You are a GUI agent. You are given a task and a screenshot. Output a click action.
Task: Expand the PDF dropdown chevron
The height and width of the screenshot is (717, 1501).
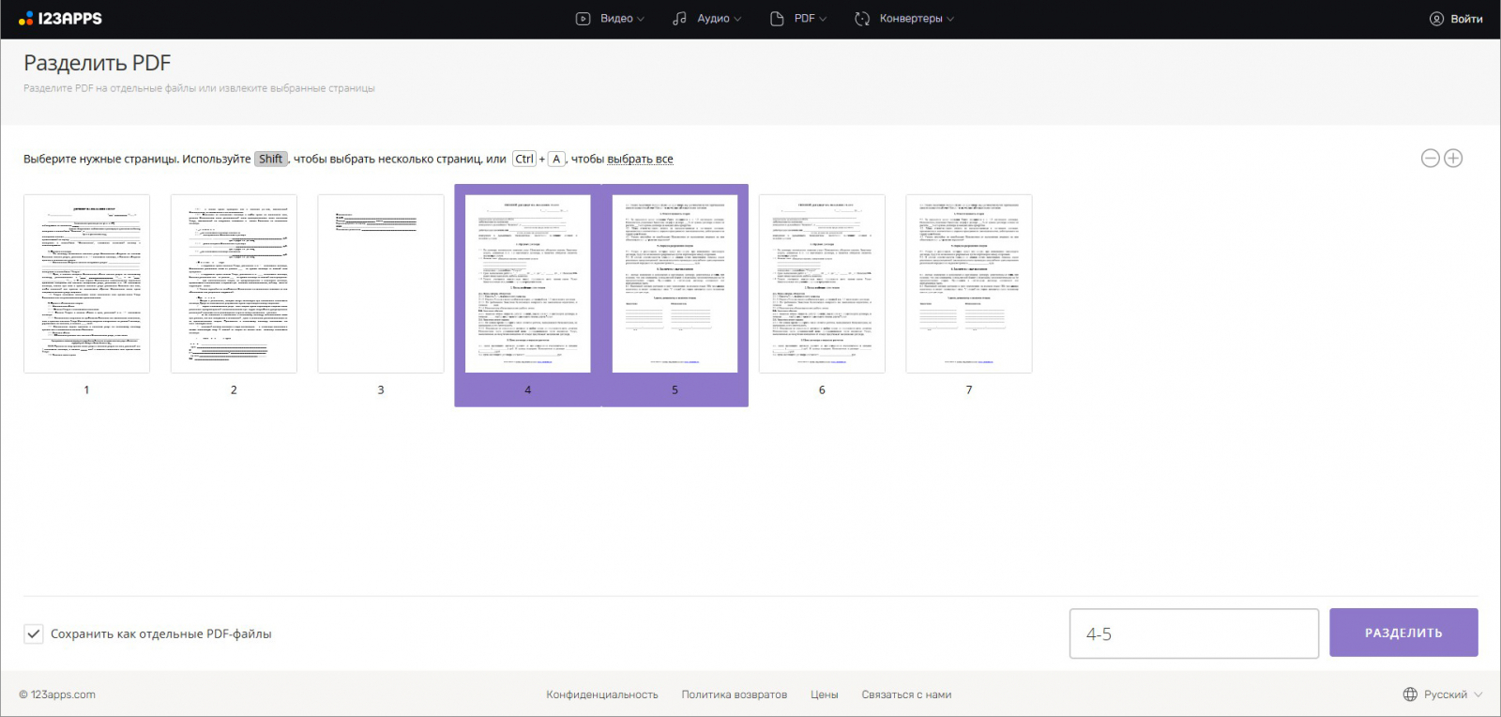pos(823,19)
